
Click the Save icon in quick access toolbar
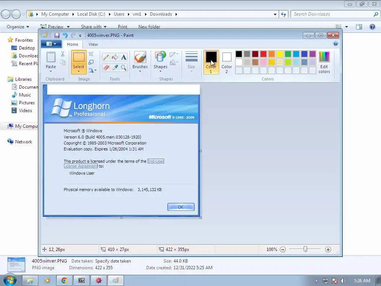pos(57,35)
